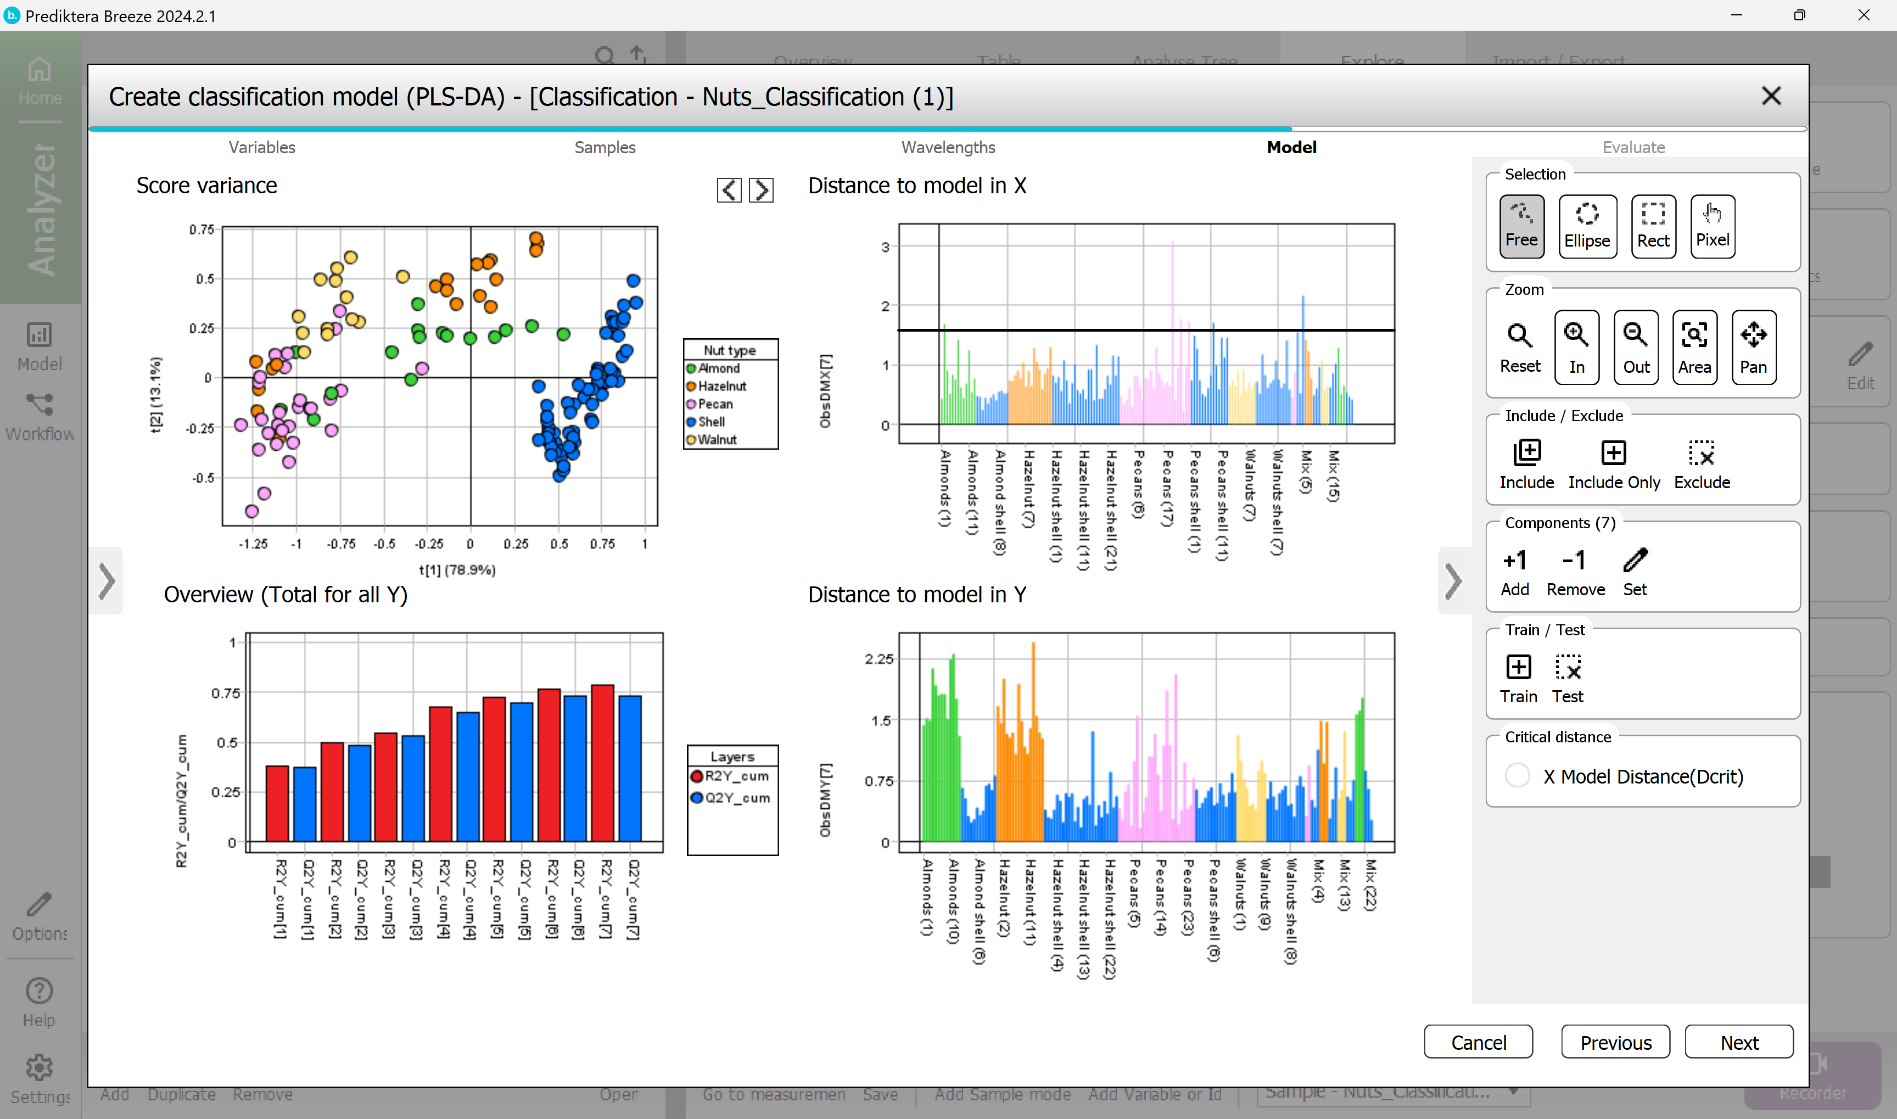Activate the Pixel selection tool
The width and height of the screenshot is (1897, 1119).
1711,226
